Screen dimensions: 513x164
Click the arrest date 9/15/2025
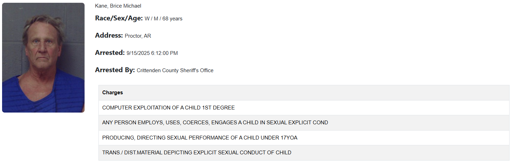(138, 53)
